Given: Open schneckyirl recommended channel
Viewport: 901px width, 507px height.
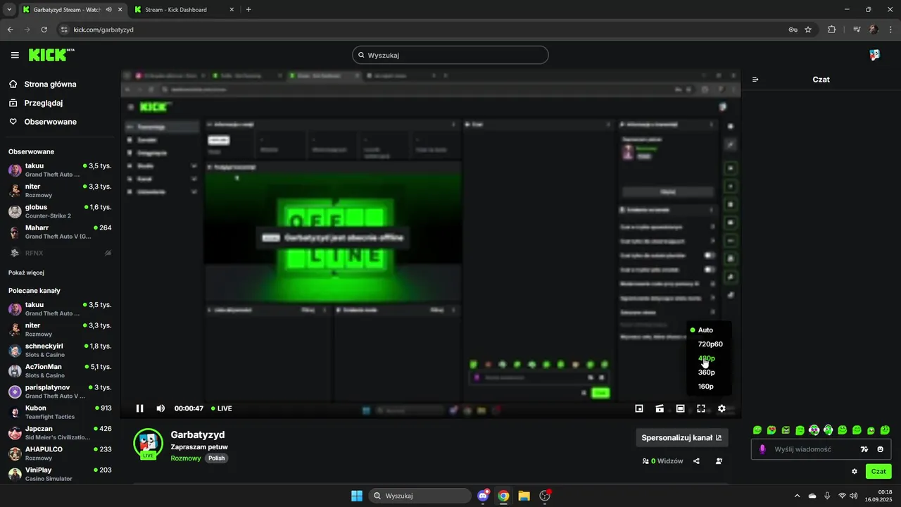Looking at the screenshot, I should tap(60, 350).
